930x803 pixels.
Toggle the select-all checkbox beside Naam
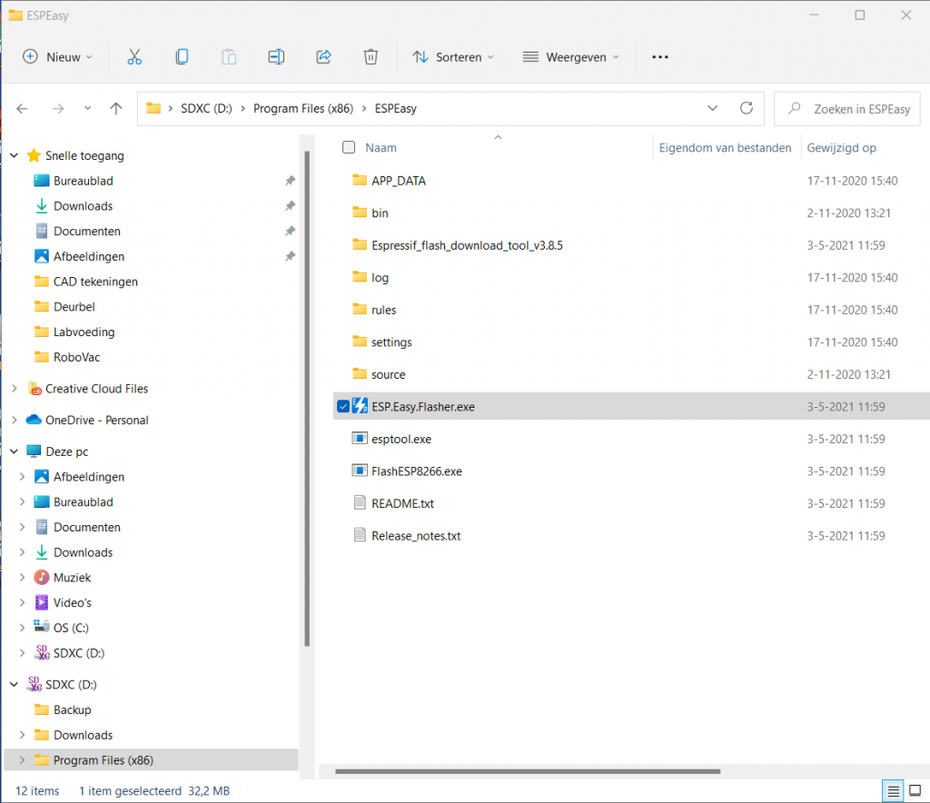click(349, 147)
